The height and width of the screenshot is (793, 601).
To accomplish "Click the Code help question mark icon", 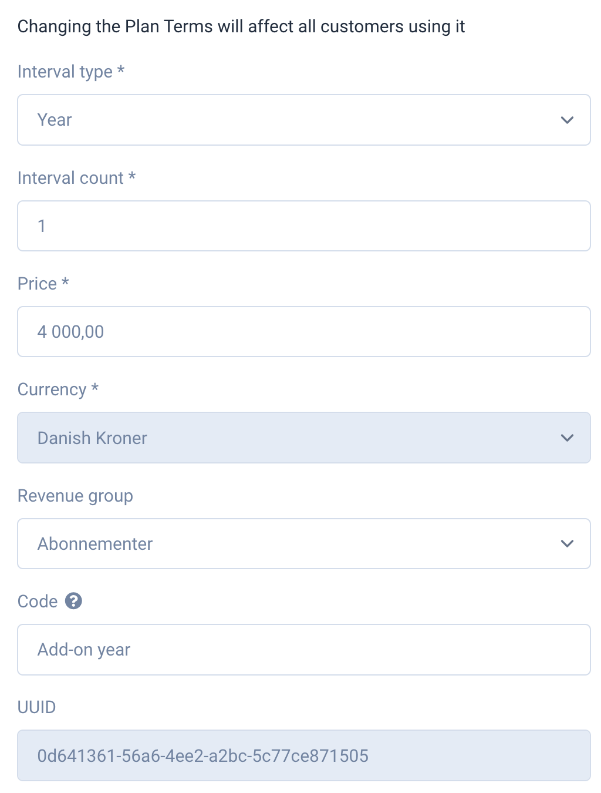I will point(73,601).
